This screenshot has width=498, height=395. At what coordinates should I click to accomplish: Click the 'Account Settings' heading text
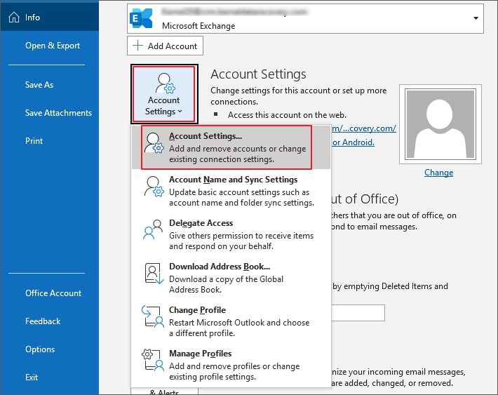pos(258,74)
